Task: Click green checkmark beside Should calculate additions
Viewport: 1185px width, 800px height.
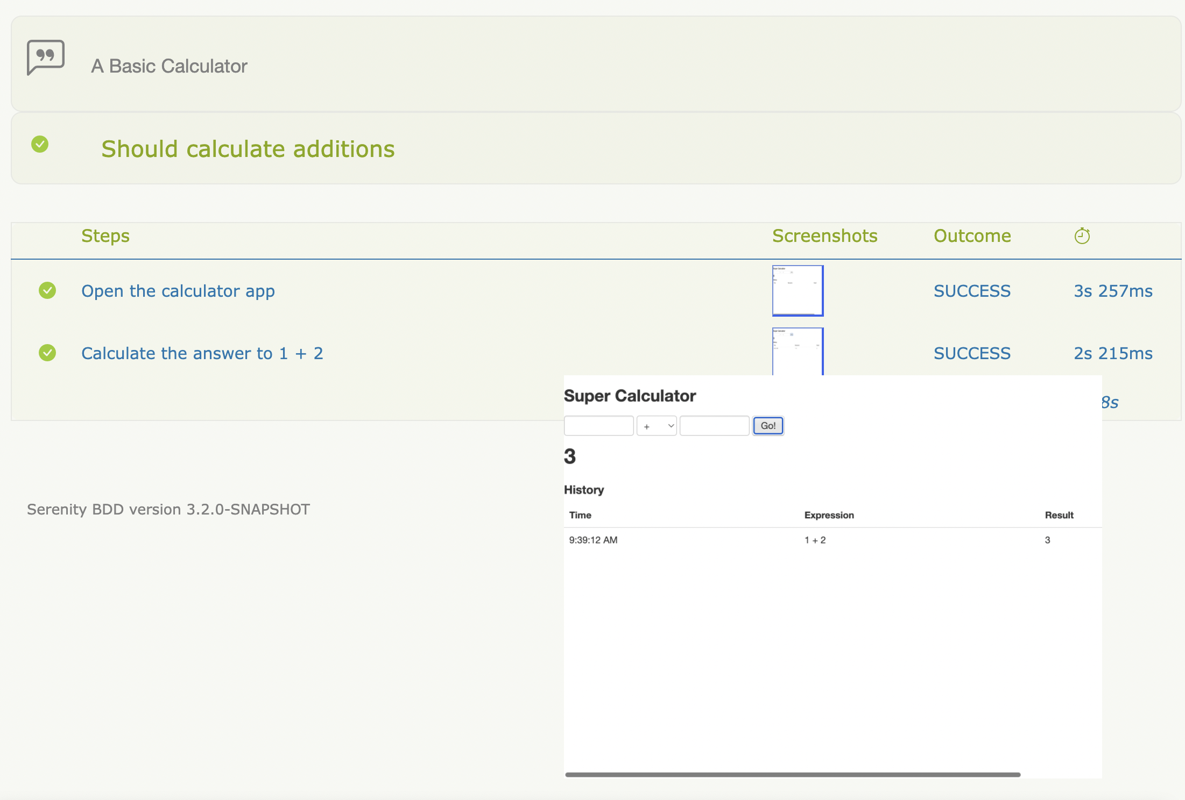Action: (40, 144)
